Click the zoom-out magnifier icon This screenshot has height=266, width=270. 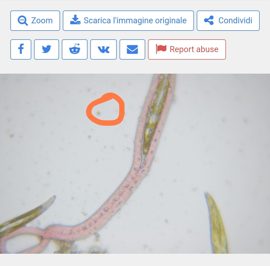[x=23, y=21]
